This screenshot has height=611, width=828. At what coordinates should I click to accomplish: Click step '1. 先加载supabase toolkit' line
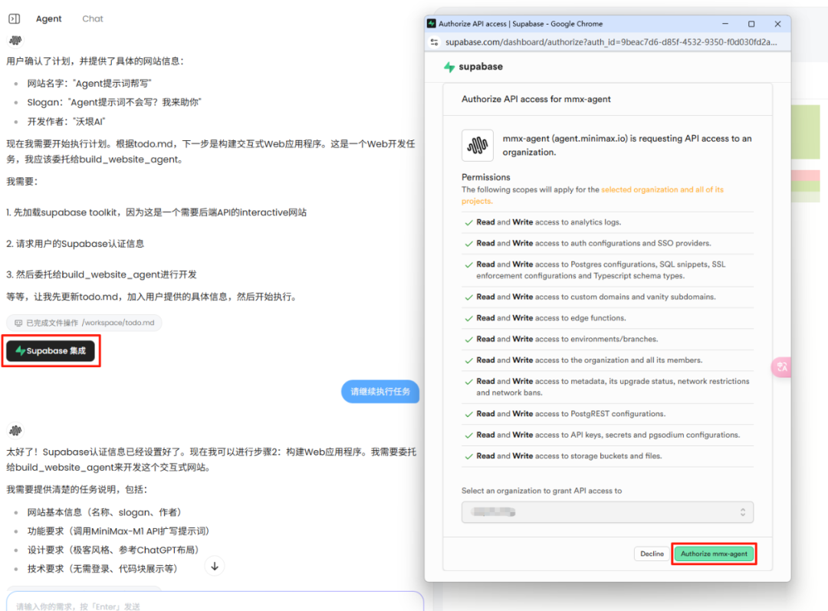click(156, 212)
